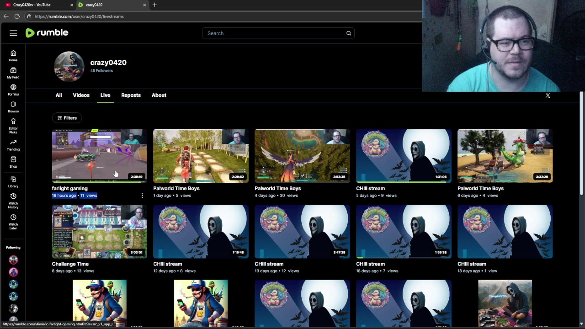This screenshot has width=585, height=329.
Task: Open the third followed channel avatar in the sidebar
Action: [13, 284]
